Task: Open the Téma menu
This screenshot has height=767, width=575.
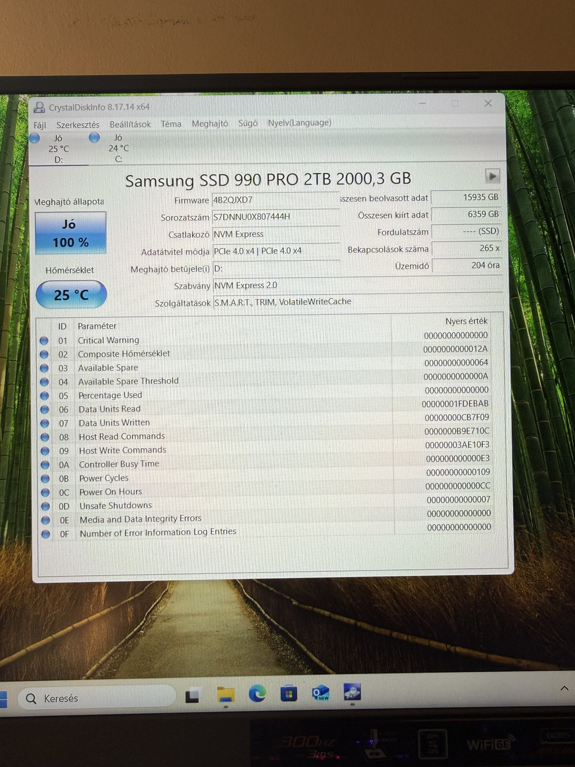Action: click(171, 124)
